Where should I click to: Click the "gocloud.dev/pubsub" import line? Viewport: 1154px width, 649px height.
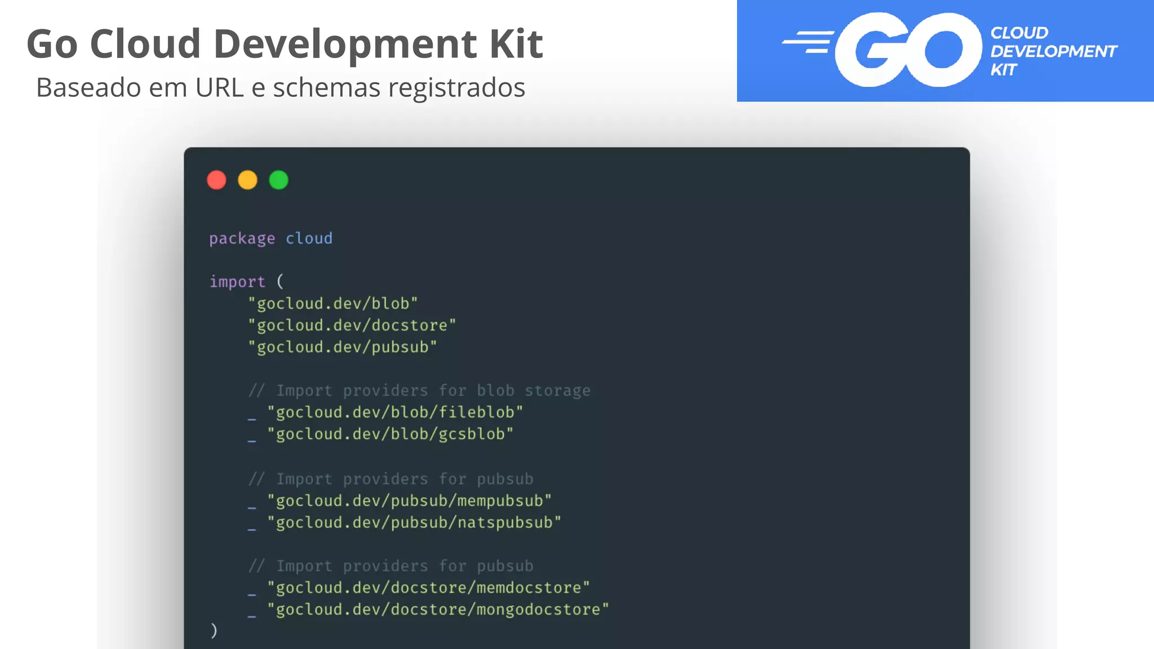pyautogui.click(x=343, y=347)
